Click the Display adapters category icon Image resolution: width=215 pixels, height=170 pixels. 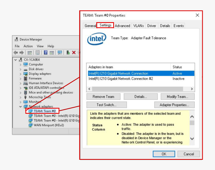25,74
